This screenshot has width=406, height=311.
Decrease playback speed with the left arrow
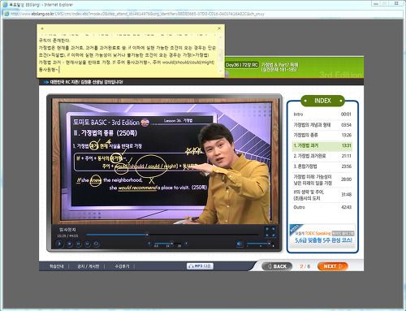click(149, 244)
